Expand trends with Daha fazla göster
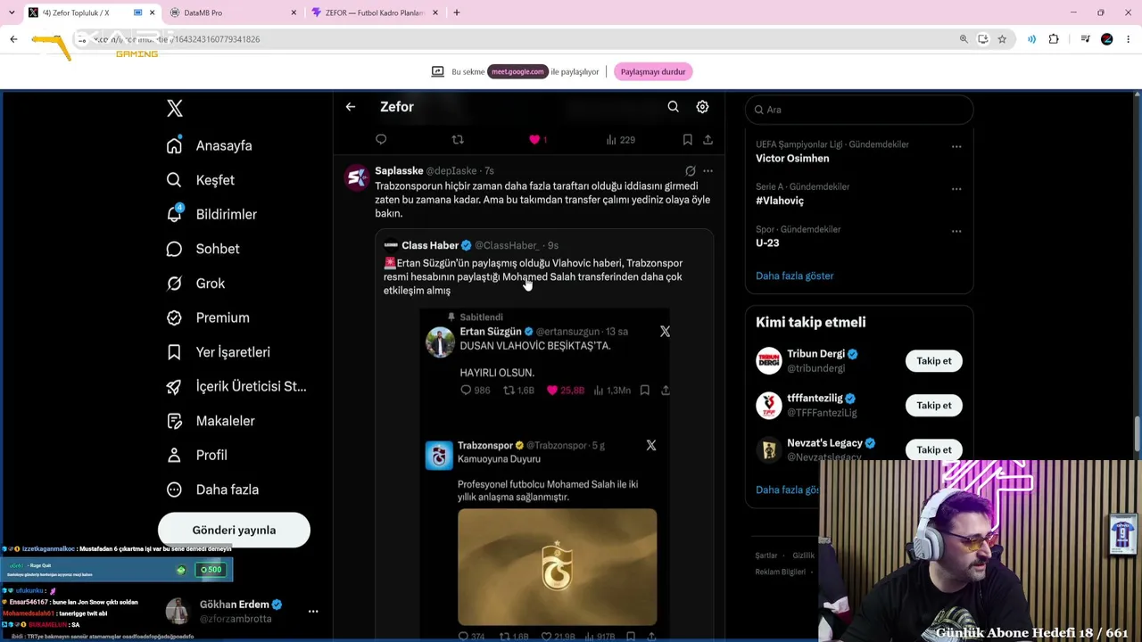 (795, 276)
